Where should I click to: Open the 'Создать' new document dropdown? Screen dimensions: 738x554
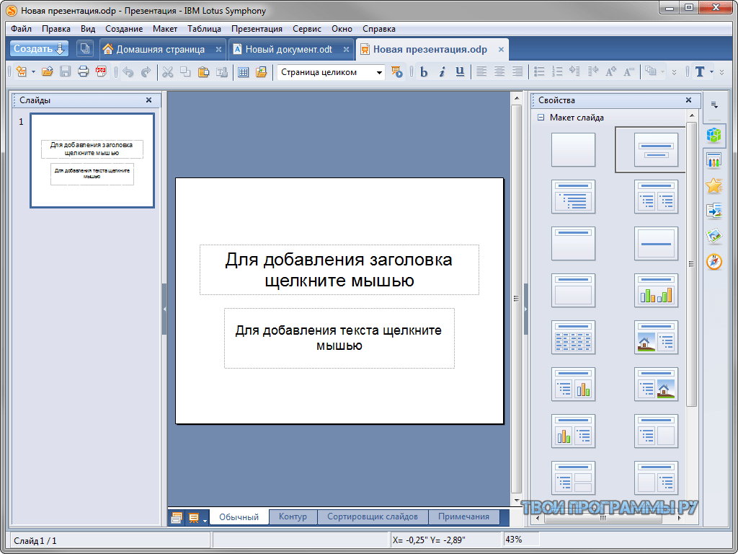[39, 49]
